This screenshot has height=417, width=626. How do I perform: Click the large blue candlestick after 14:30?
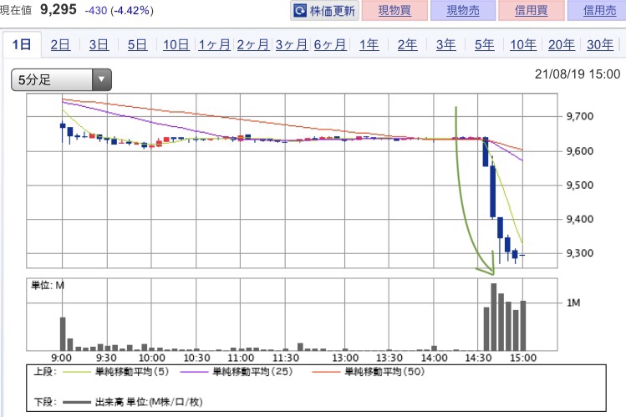pos(493,191)
